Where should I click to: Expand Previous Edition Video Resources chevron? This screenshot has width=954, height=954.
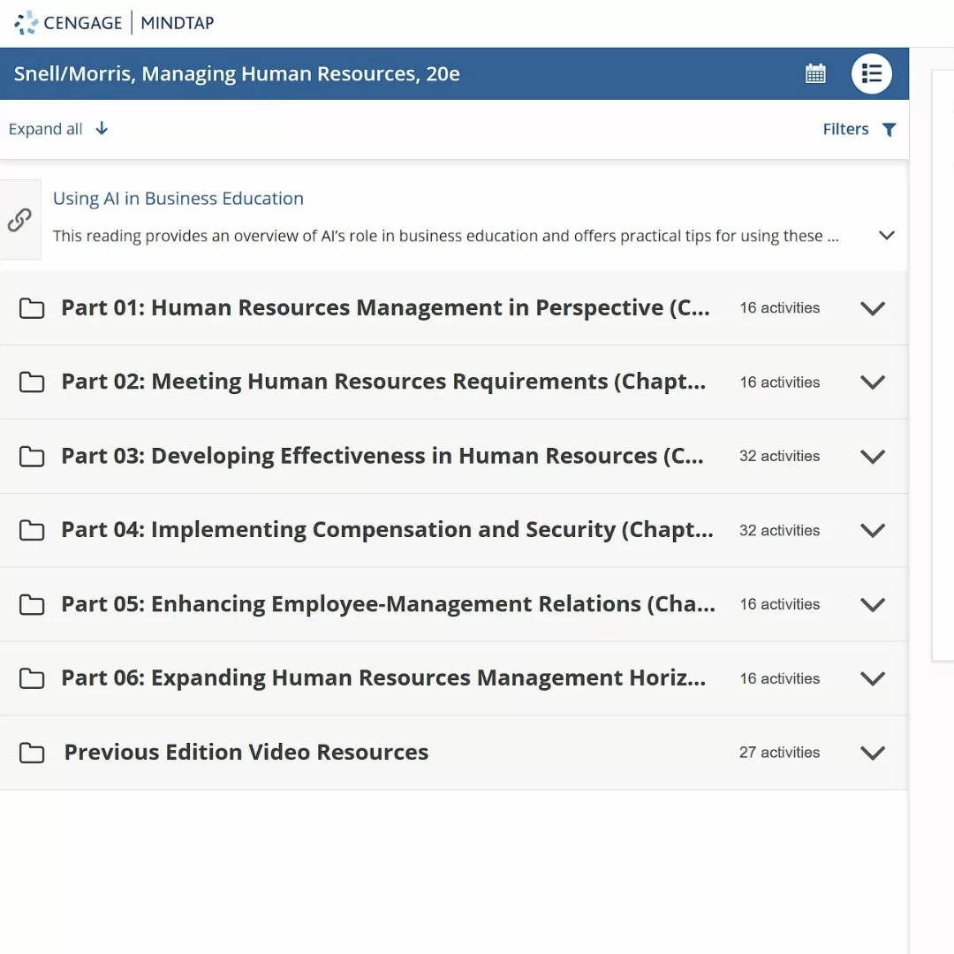[x=873, y=753]
